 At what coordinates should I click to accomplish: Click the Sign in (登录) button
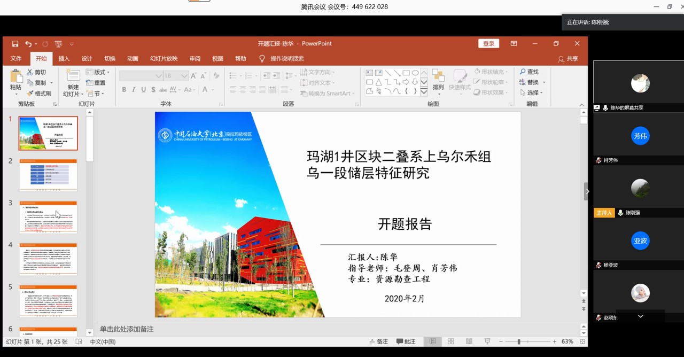click(x=488, y=44)
